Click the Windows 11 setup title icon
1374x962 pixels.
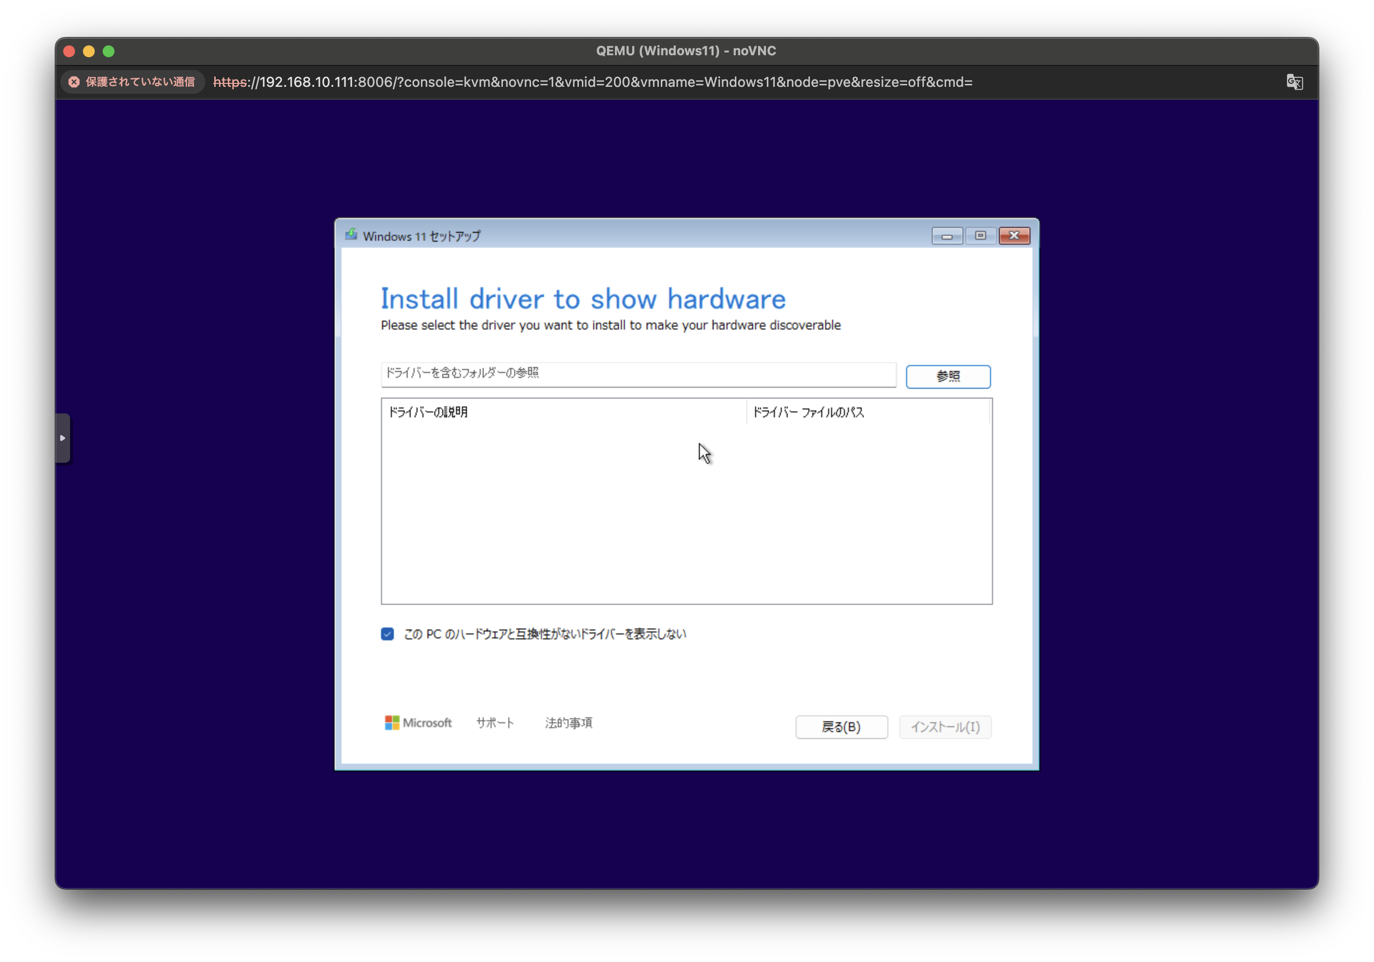(351, 235)
